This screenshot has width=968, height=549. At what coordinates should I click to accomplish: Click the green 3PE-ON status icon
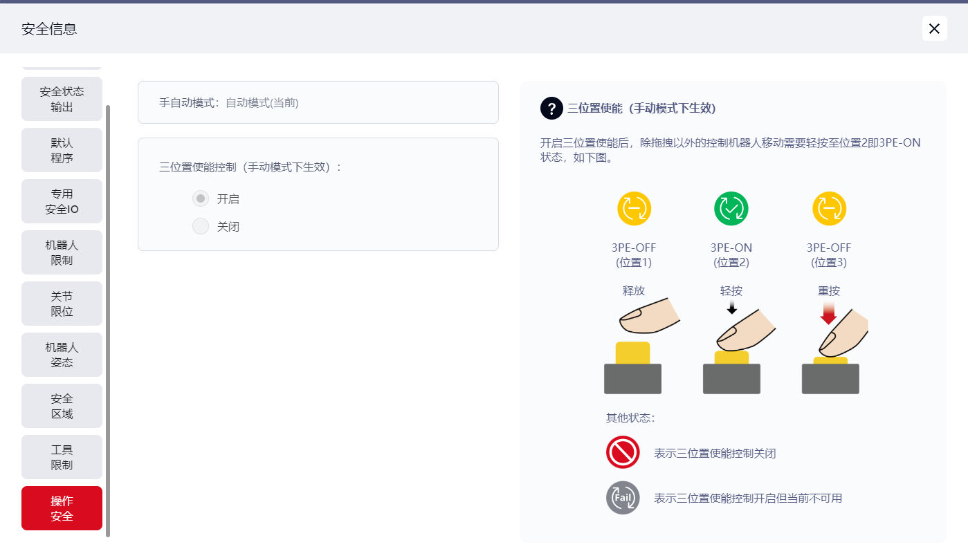[x=731, y=209]
